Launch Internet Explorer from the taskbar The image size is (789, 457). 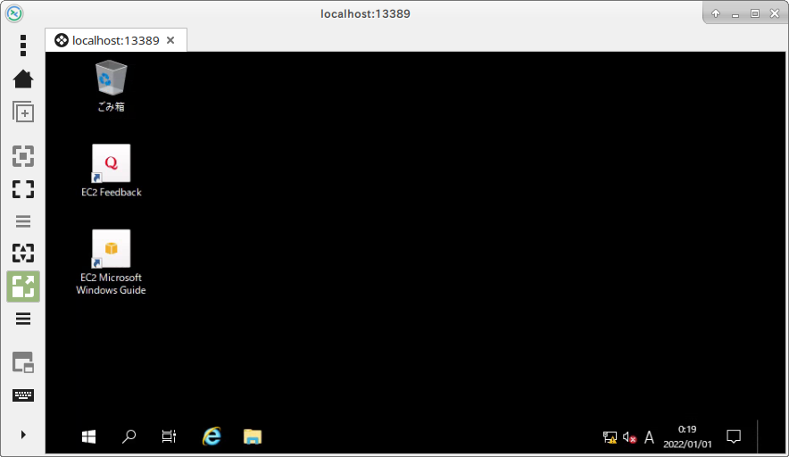[x=212, y=436]
